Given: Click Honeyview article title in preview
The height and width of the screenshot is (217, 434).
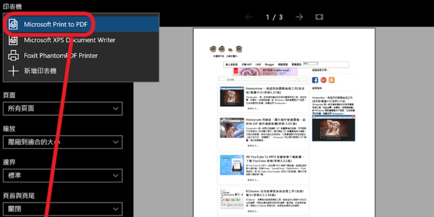Looking at the screenshot, I should [x=276, y=91].
